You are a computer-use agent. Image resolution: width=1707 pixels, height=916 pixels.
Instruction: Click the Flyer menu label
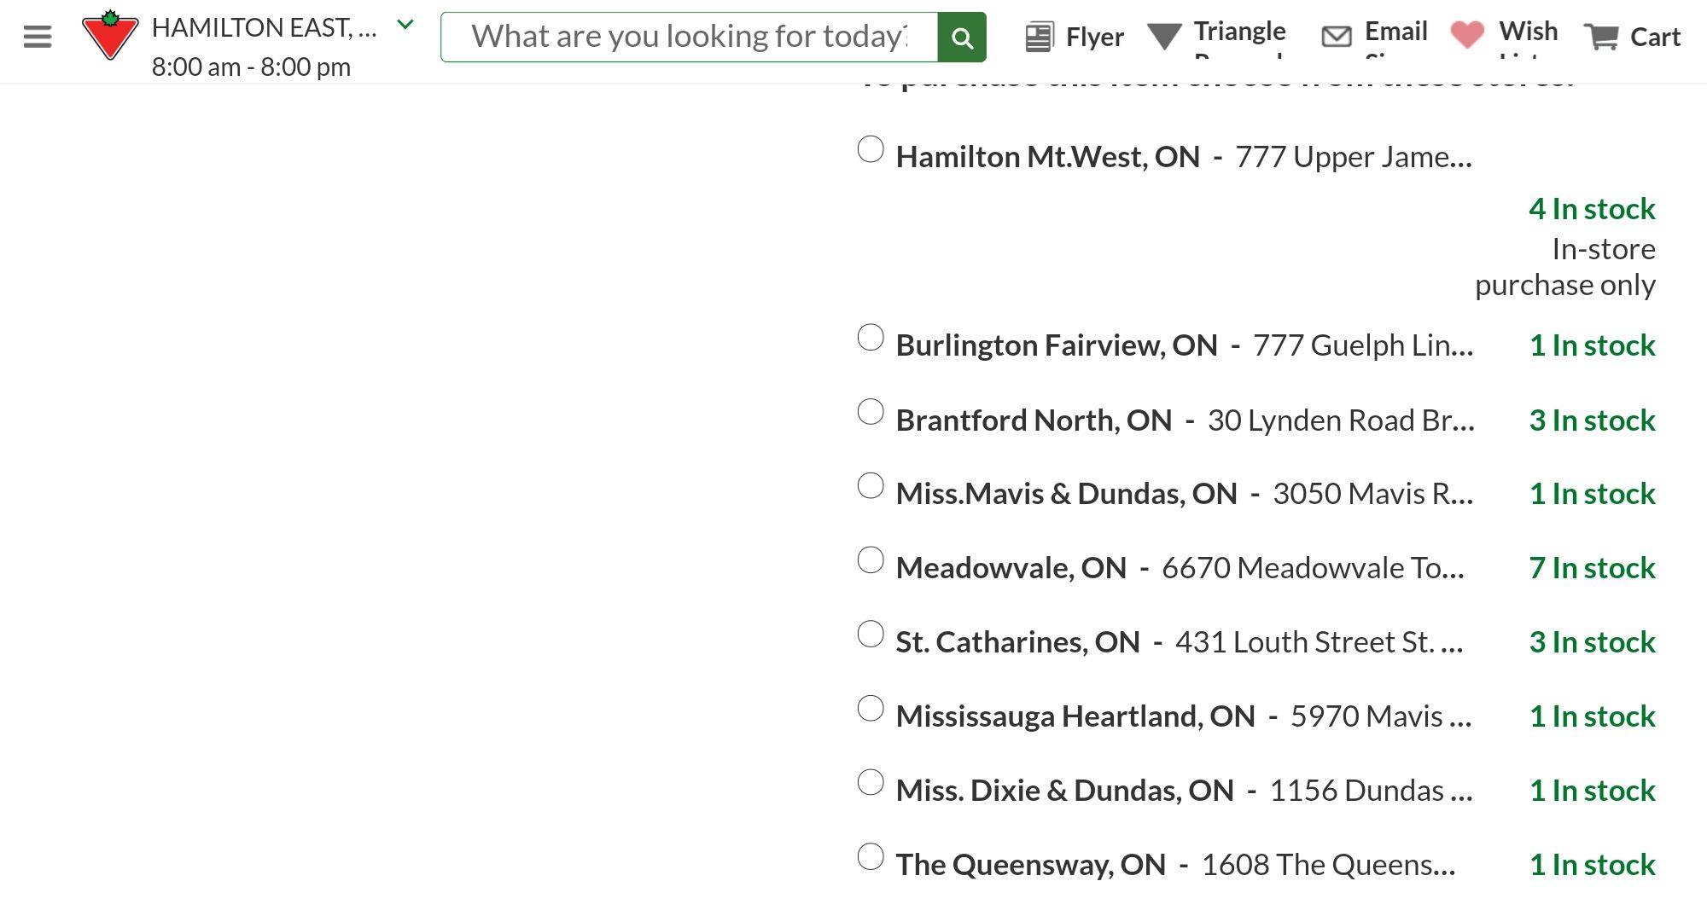1095,37
